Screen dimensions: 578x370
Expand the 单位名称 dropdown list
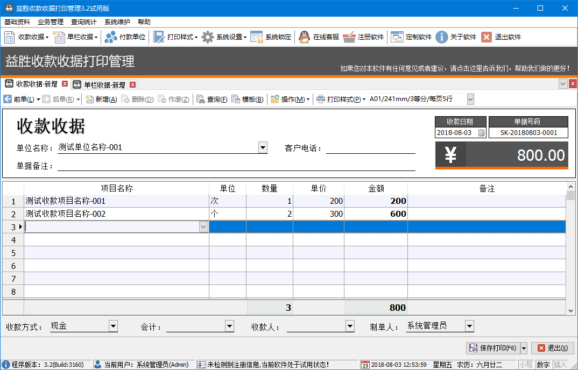[263, 147]
